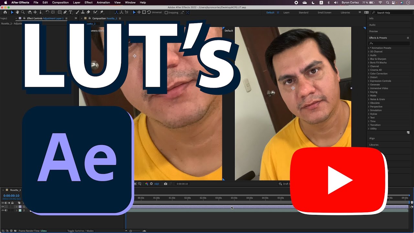Click the show channel color icon
Image resolution: width=414 pixels, height=233 pixels.
tap(147, 184)
